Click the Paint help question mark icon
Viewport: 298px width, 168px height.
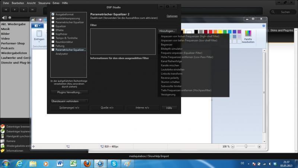coord(264,26)
